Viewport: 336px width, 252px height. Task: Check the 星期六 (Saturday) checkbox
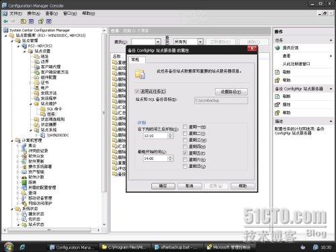tap(185, 160)
